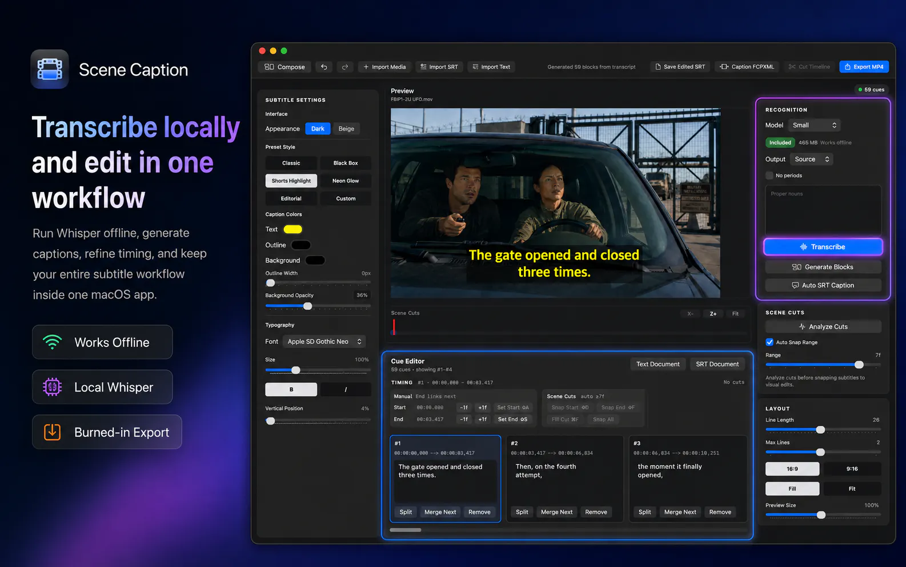Click Import Text in the toolbar
Image resolution: width=906 pixels, height=567 pixels.
(491, 67)
